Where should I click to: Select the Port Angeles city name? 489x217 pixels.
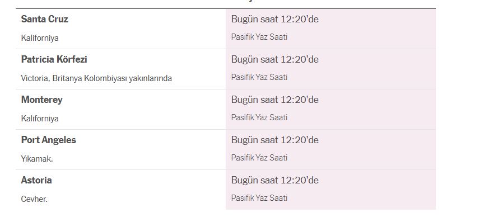49,140
